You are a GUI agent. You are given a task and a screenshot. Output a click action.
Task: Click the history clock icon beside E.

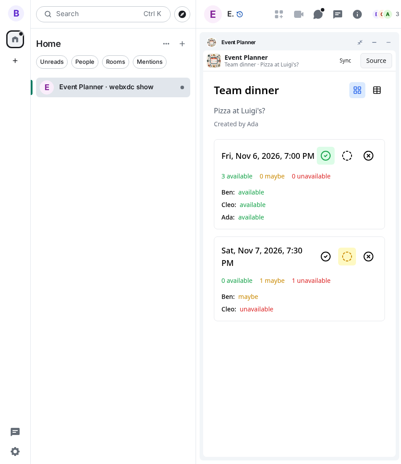240,14
